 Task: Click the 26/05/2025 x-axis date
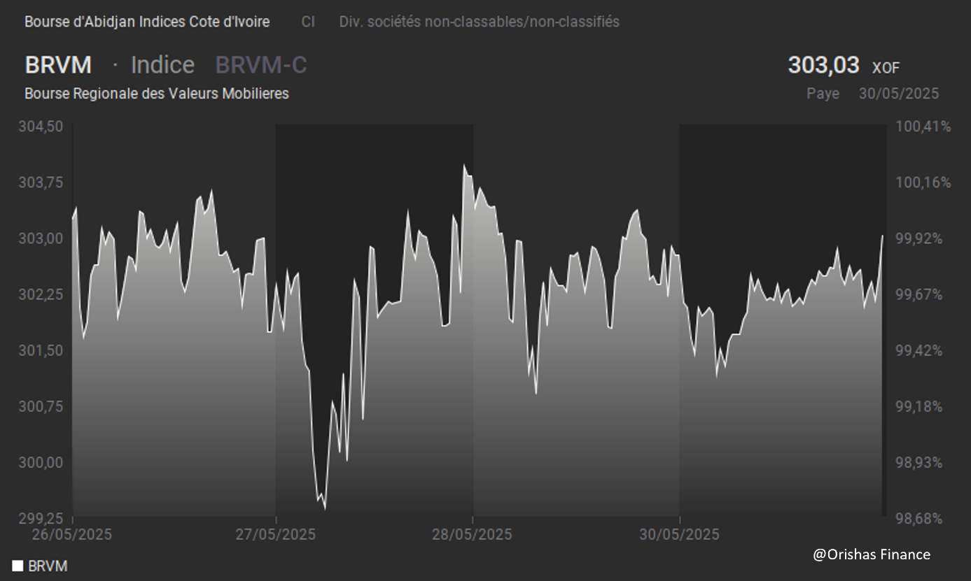point(72,535)
